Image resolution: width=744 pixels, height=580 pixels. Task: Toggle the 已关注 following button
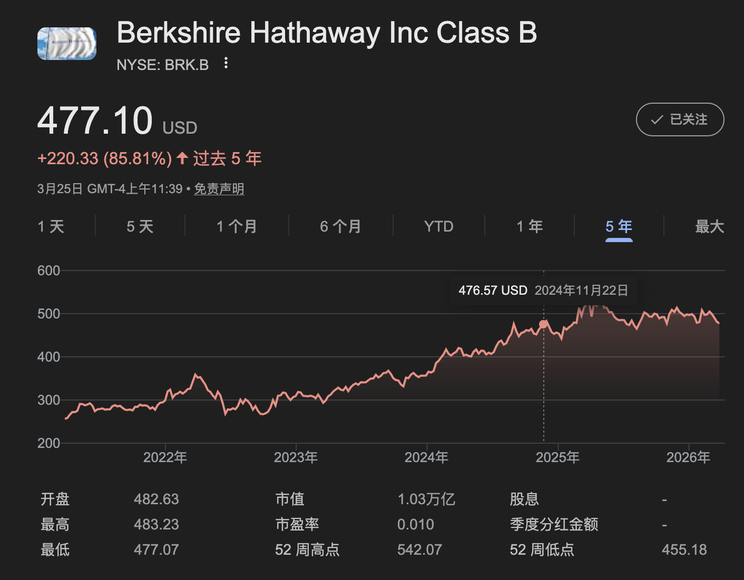pyautogui.click(x=680, y=119)
